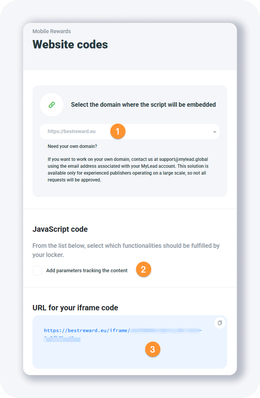260x398 pixels.
Task: Click the green chain link icon
Action: click(52, 105)
